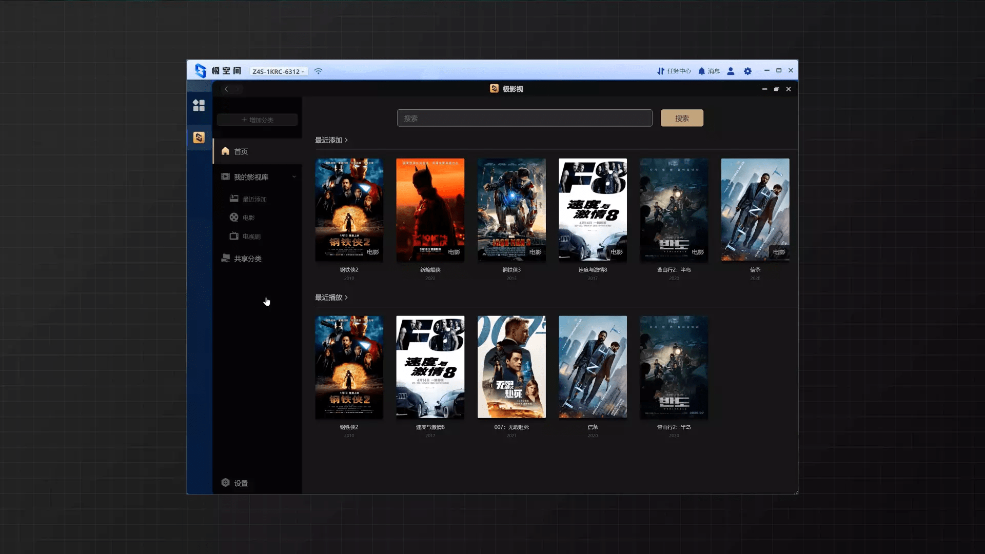Close the 极影视 inner window
985x554 pixels.
(x=789, y=89)
